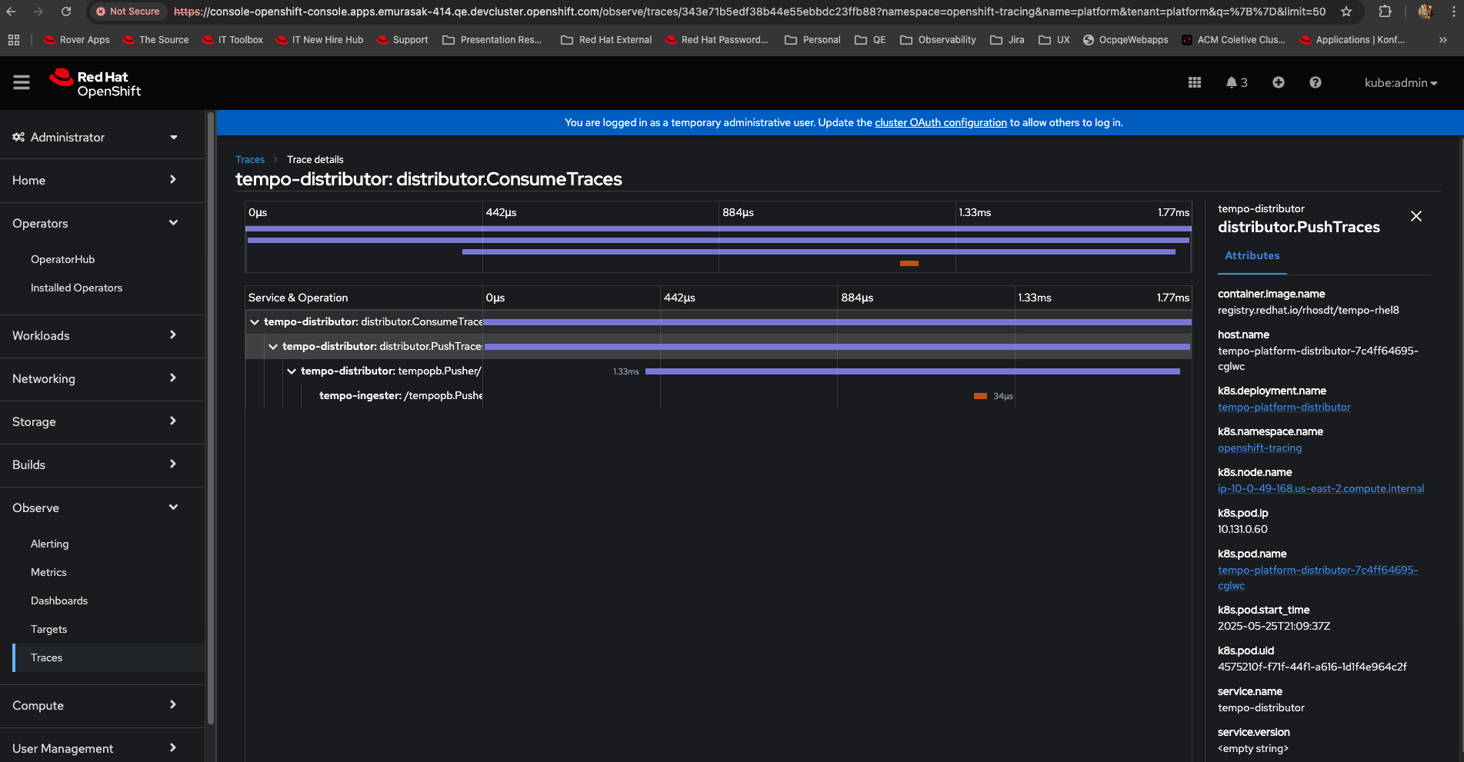The width and height of the screenshot is (1464, 762).
Task: Select the tempo-ingester span row
Action: [x=719, y=395]
